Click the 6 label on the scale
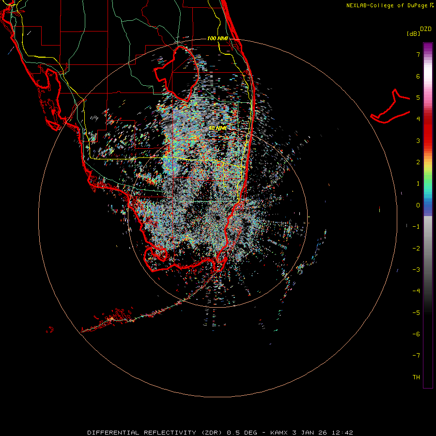Screen dimensions: 436x436 418,76
